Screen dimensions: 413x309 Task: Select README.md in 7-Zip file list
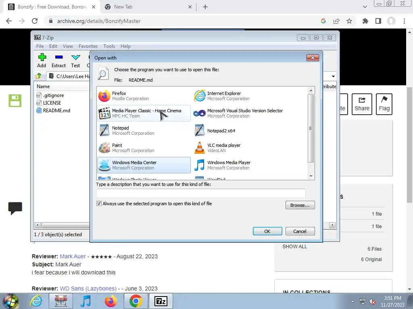(x=53, y=110)
